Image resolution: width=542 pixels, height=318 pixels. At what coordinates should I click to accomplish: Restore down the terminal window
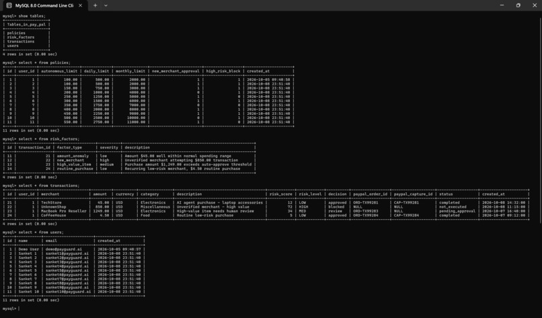[518, 5]
